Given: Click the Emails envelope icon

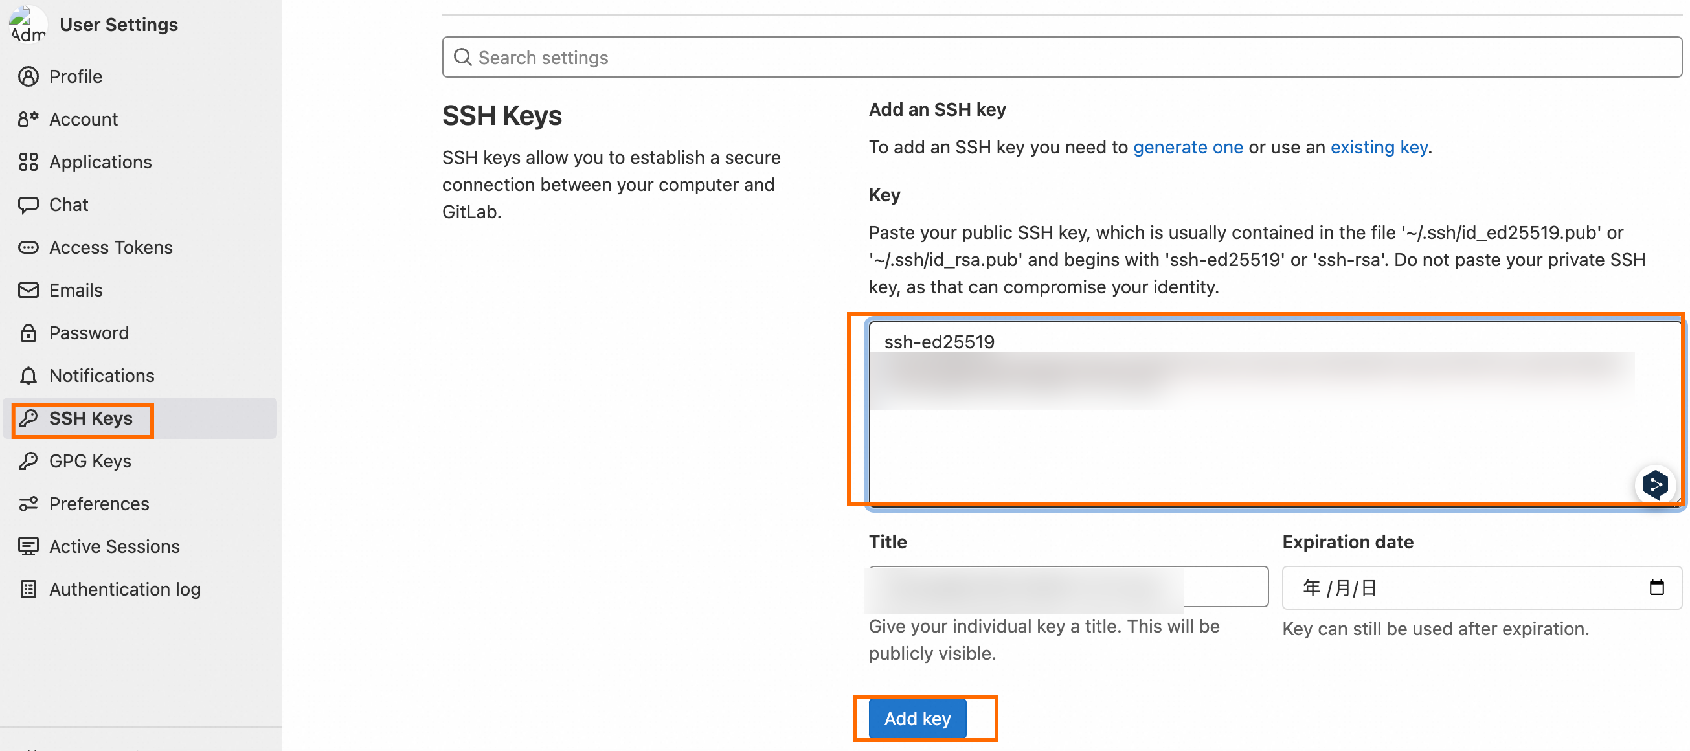Looking at the screenshot, I should 28,290.
